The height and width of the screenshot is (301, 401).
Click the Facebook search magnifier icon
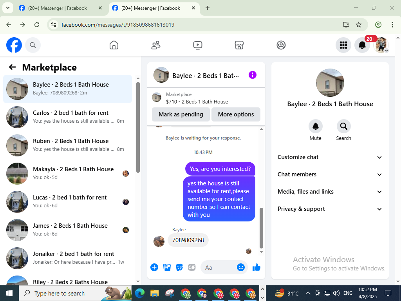pyautogui.click(x=33, y=45)
